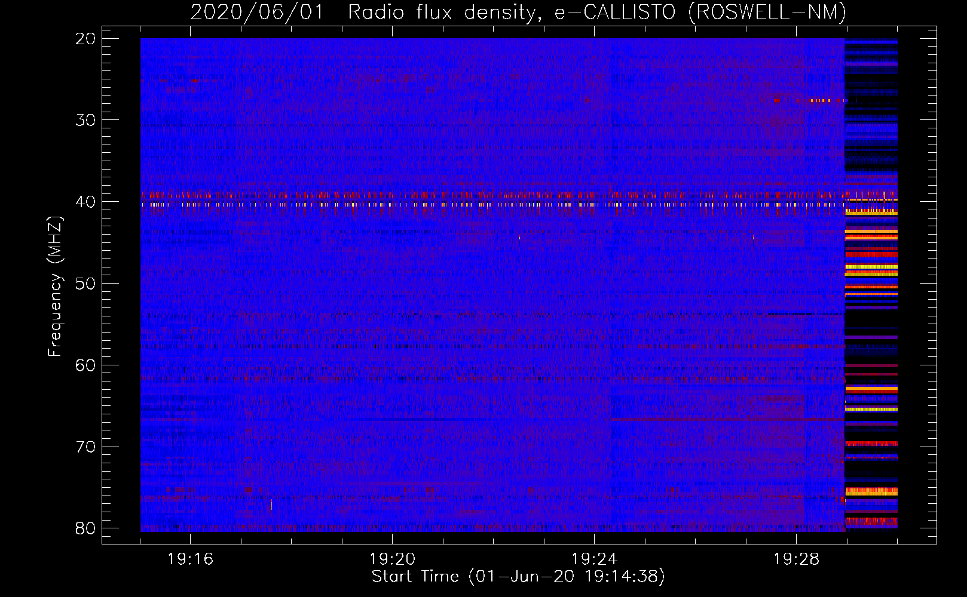Click the 20 frequency tick label
Viewport: 967px width, 597px height.
[x=86, y=39]
